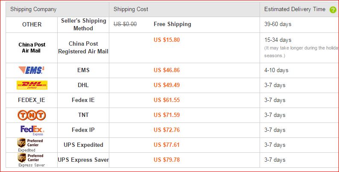Choose the Seller's Shipping Method row
This screenshot has height=172, width=339.
pos(172,25)
